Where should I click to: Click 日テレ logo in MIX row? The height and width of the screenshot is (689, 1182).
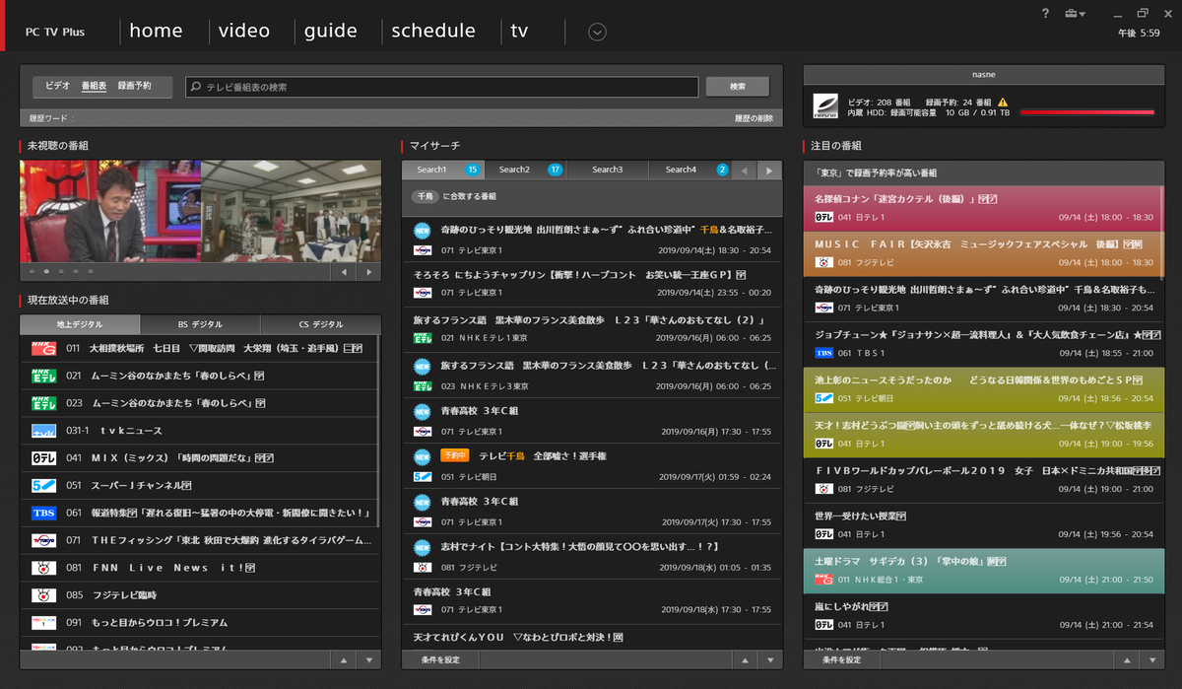tap(44, 458)
